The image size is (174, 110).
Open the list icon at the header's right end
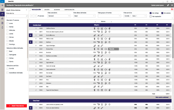(172, 5)
